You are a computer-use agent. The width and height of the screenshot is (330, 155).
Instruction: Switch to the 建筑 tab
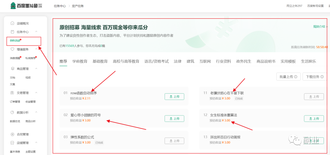[x=190, y=61]
